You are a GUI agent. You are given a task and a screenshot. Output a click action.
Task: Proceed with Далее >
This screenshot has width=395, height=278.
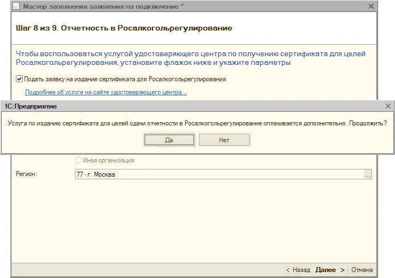(x=330, y=270)
